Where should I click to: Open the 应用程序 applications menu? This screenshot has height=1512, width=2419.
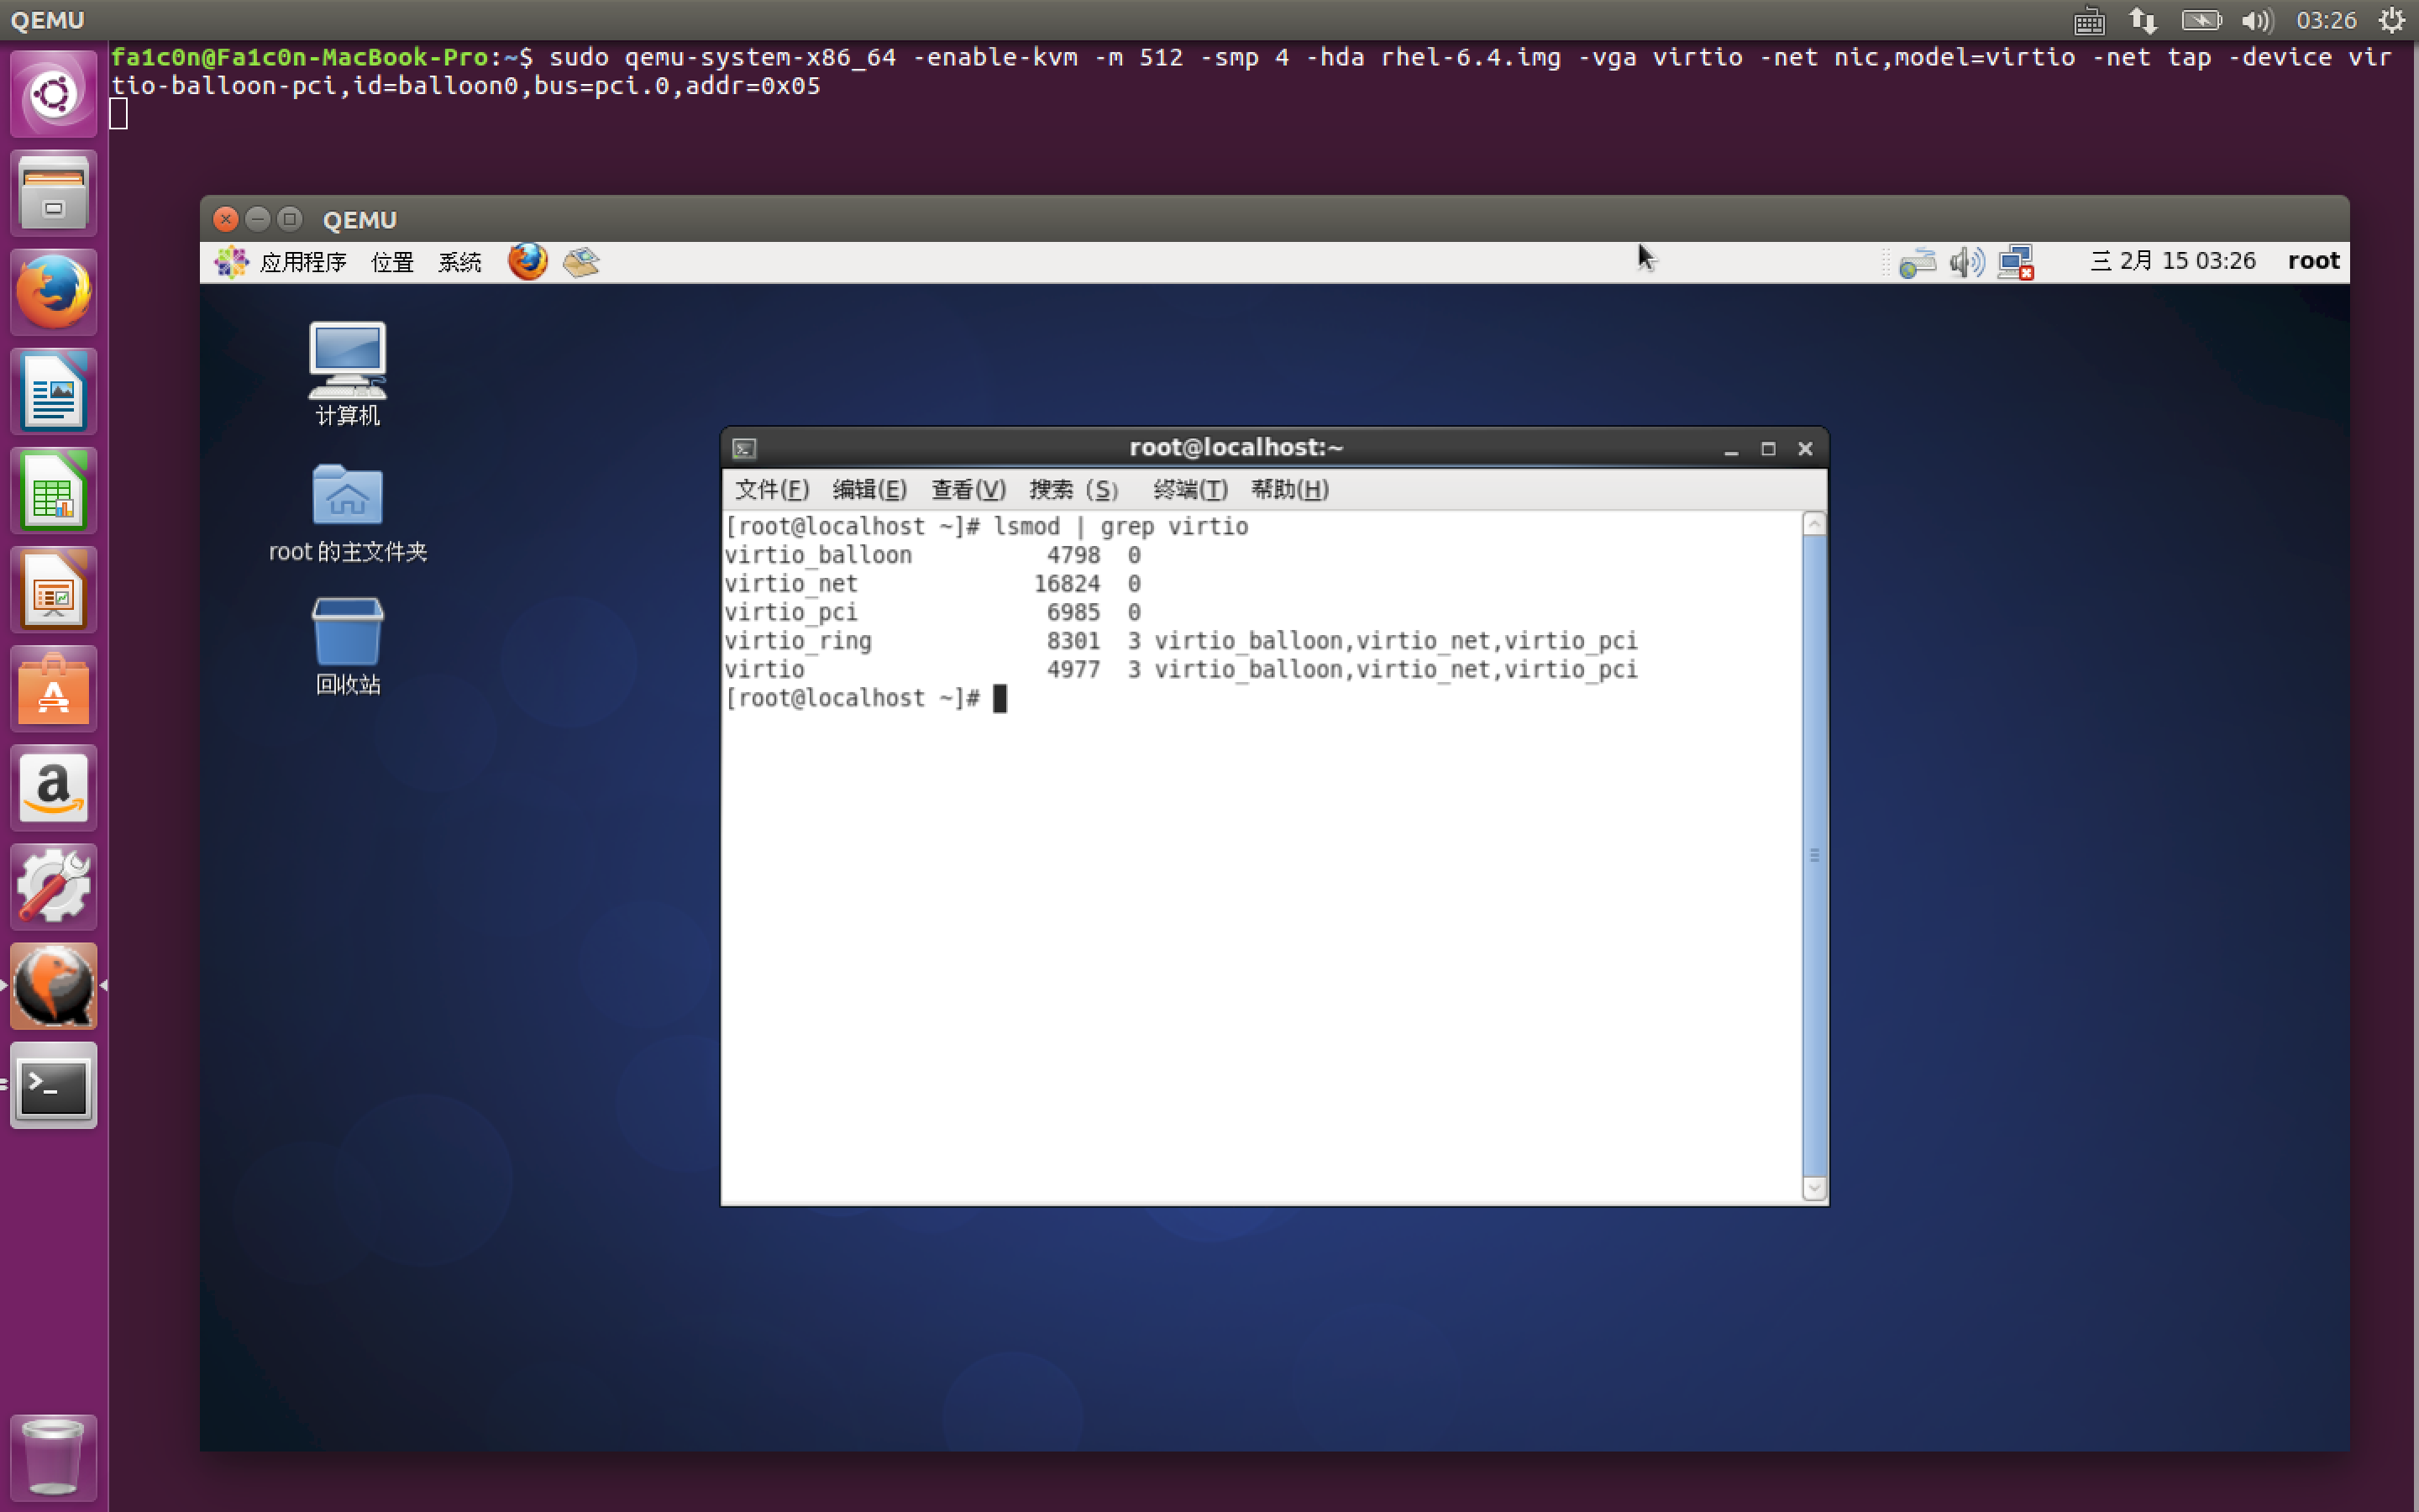click(x=302, y=262)
